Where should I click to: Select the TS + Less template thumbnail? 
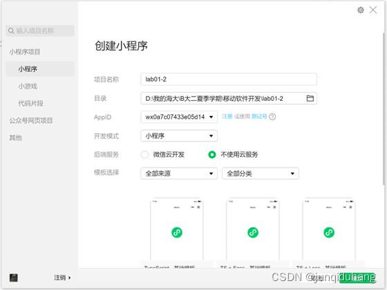coord(329,233)
